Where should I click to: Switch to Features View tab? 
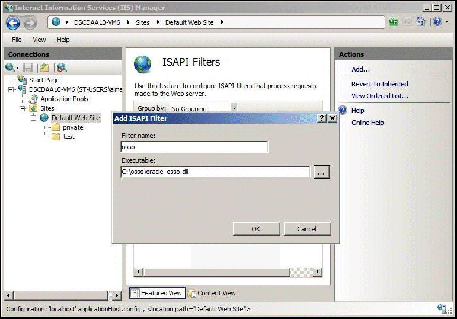[157, 293]
